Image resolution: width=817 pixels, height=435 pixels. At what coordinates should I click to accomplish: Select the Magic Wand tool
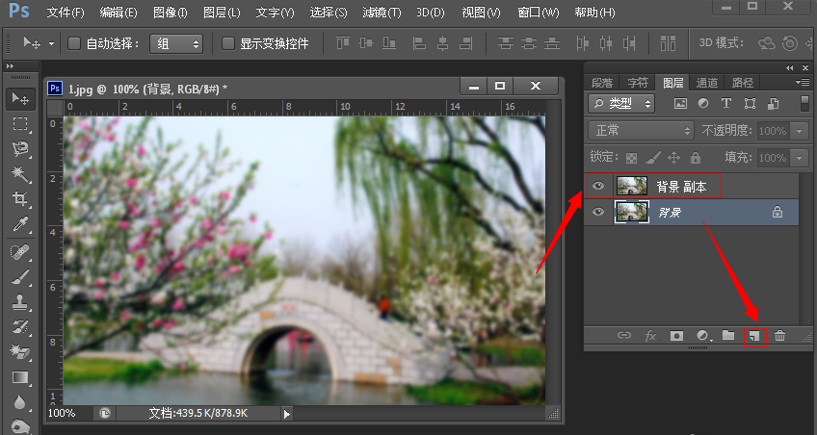(20, 174)
